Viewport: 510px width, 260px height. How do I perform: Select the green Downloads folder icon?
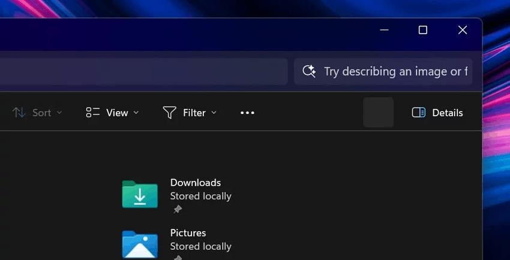pyautogui.click(x=140, y=195)
